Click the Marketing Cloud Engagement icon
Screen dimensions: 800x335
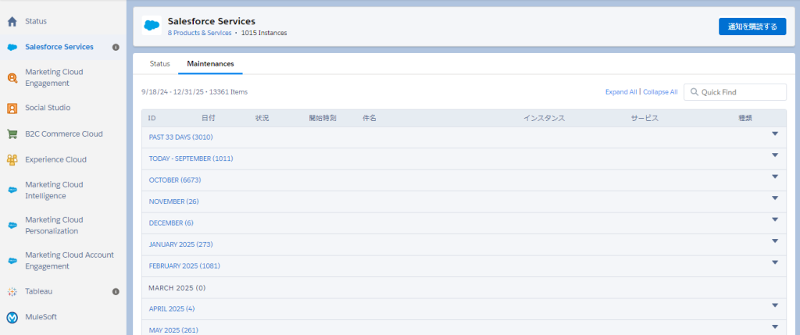point(12,77)
